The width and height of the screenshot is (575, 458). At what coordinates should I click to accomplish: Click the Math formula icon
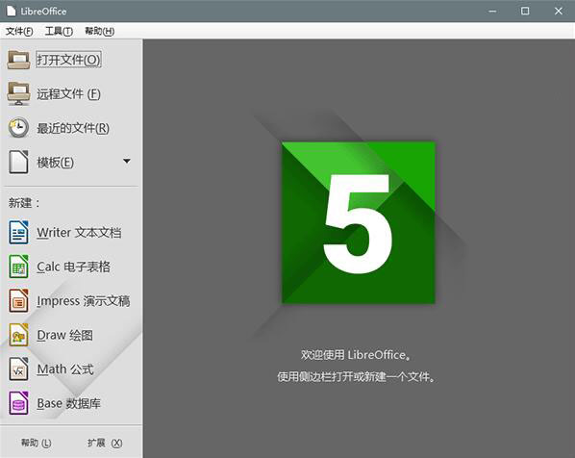[x=18, y=369]
